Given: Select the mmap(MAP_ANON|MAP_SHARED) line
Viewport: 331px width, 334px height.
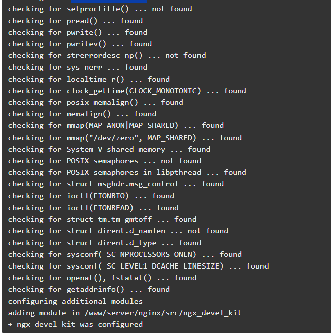Looking at the screenshot, I should [x=116, y=125].
